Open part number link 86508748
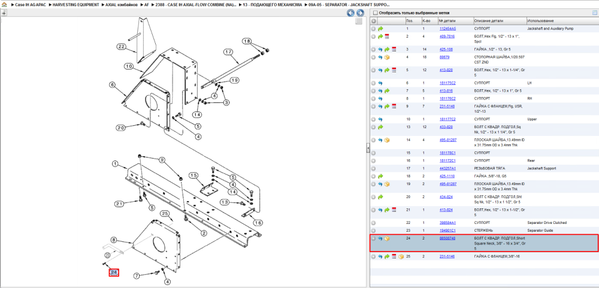Image resolution: width=599 pixels, height=288 pixels. (448, 239)
